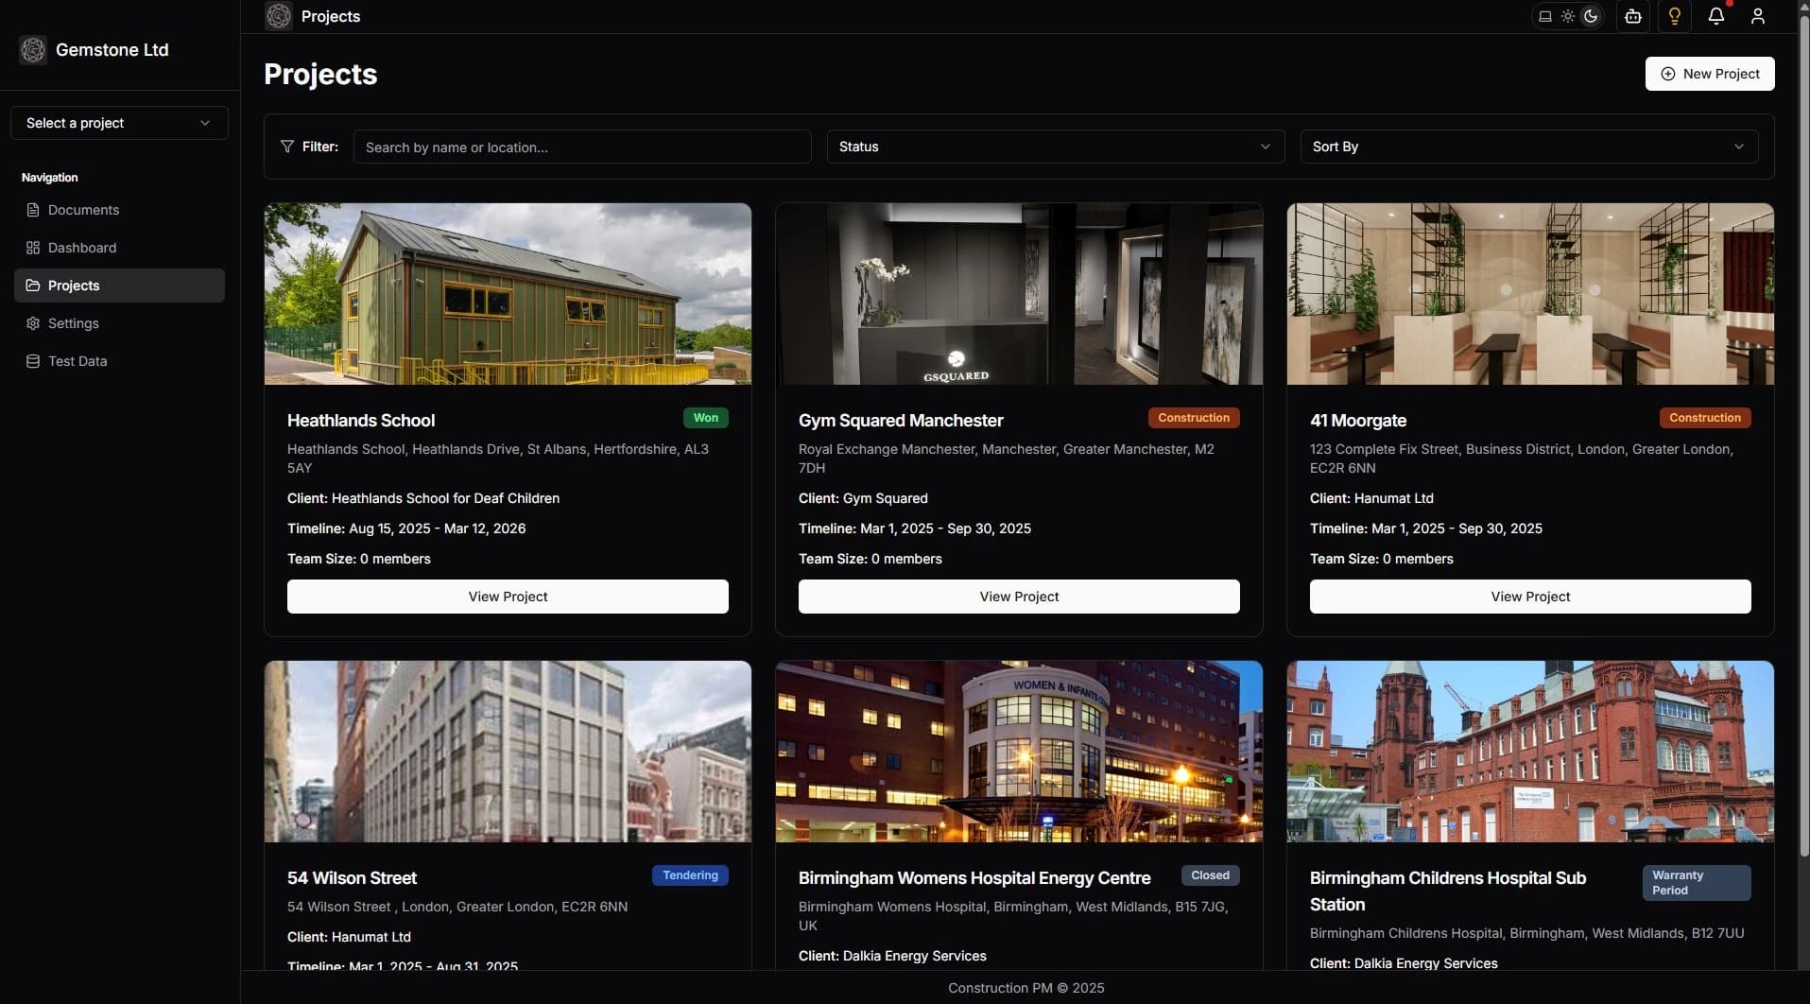This screenshot has width=1810, height=1004.
Task: Click the filter funnel icon
Action: (287, 146)
